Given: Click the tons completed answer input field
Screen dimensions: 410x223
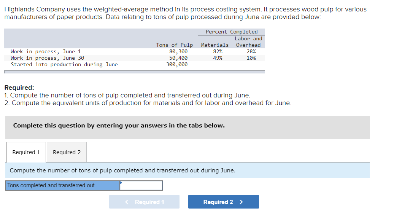Looking at the screenshot, I should pyautogui.click(x=141, y=185).
